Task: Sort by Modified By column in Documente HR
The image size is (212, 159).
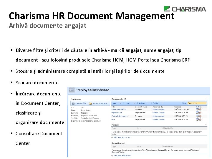Action: tap(158, 107)
